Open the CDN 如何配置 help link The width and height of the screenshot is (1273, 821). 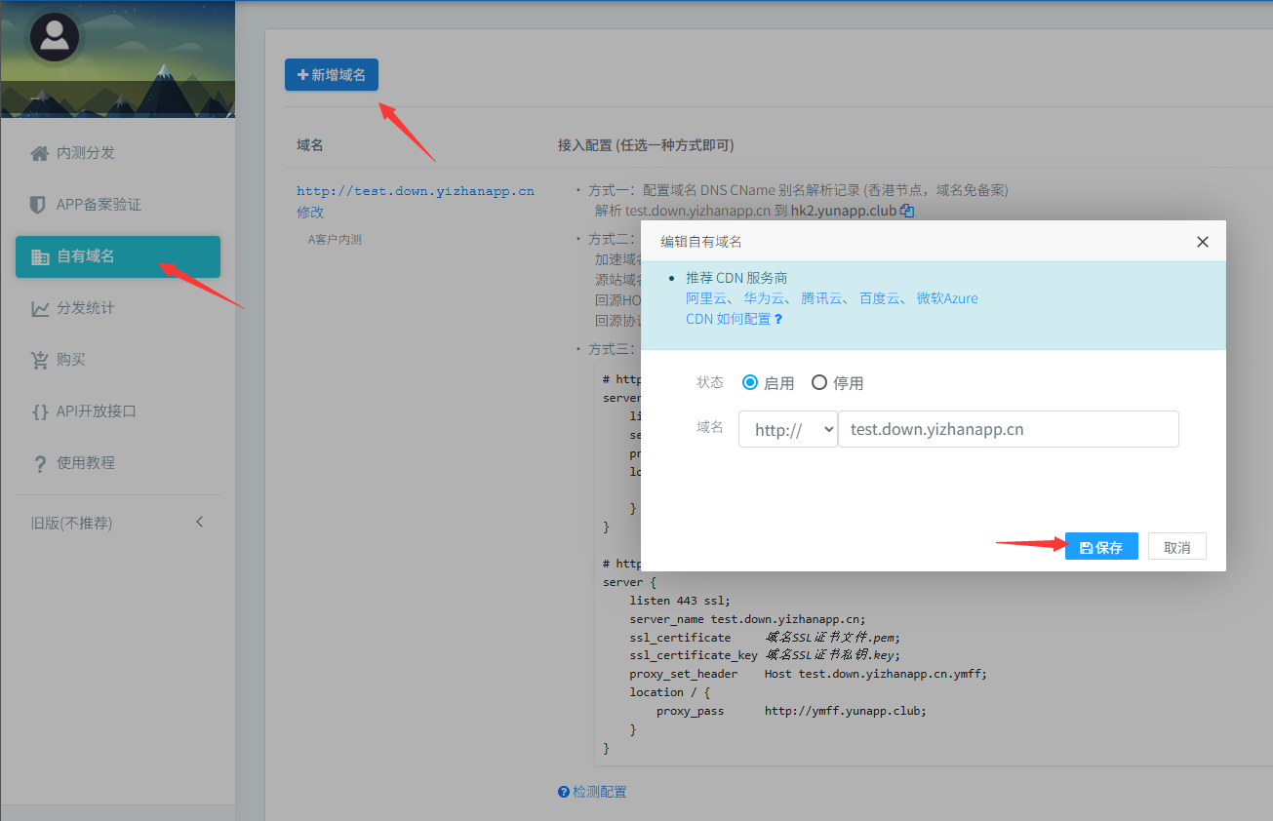click(x=734, y=319)
